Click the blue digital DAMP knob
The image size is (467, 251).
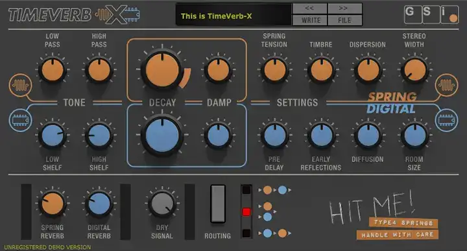point(219,136)
